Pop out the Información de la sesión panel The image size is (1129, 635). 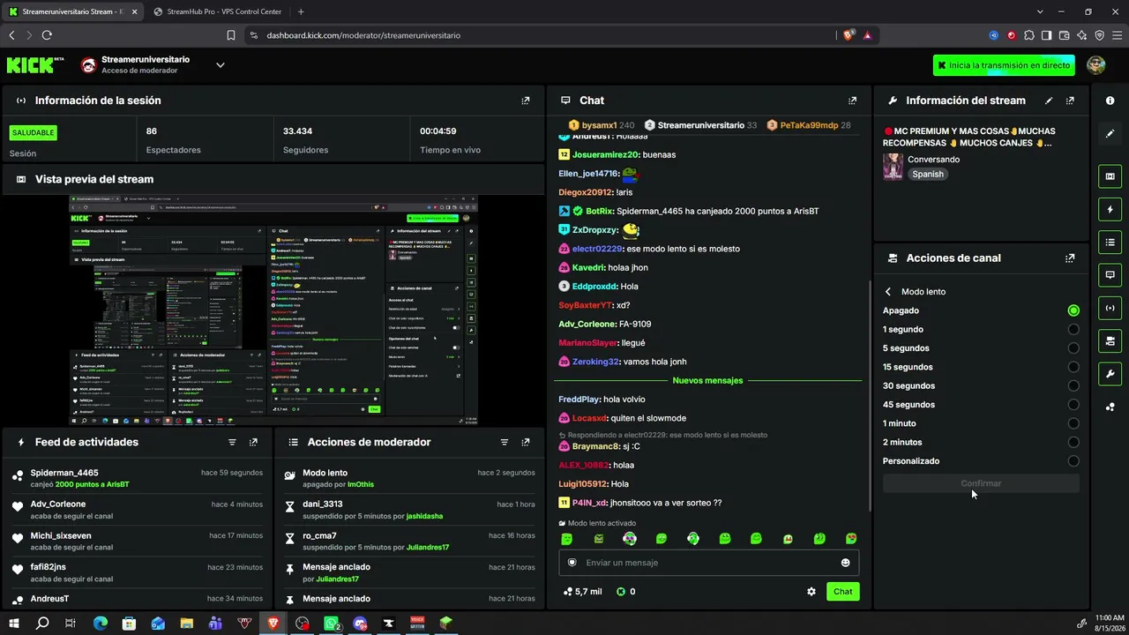pyautogui.click(x=526, y=101)
